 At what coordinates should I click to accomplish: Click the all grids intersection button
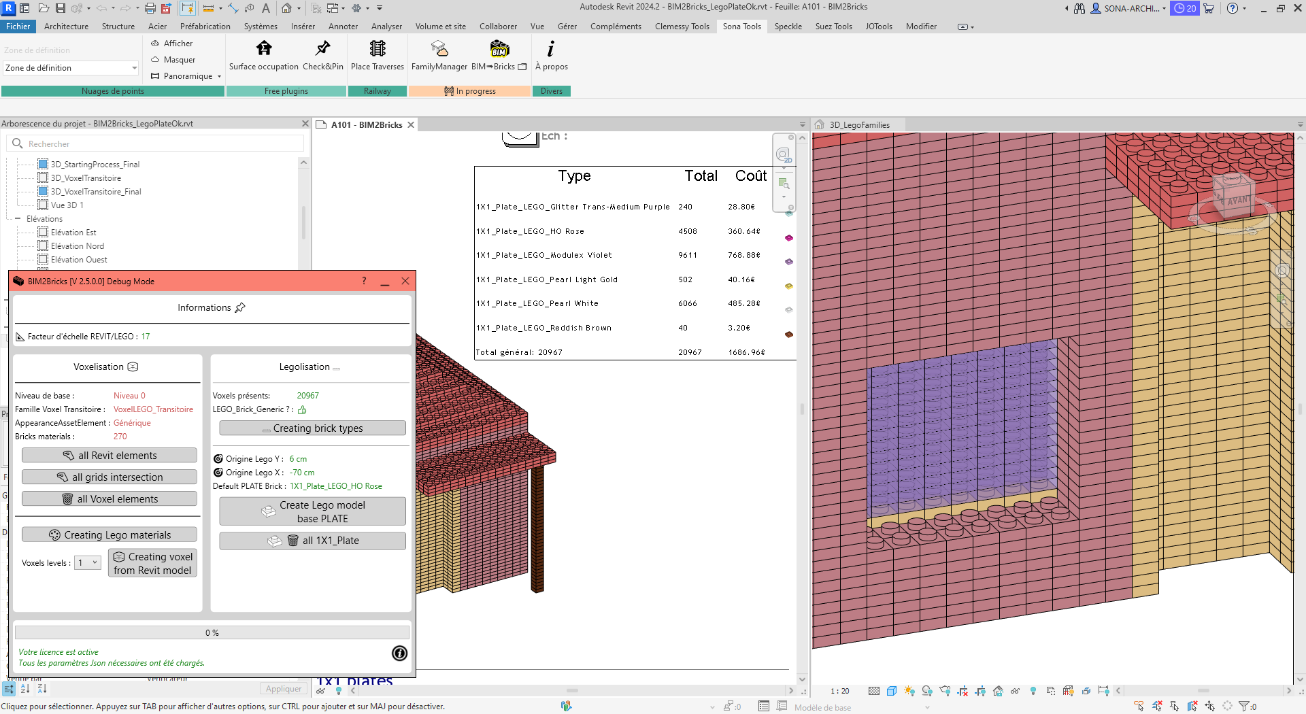[110, 477]
